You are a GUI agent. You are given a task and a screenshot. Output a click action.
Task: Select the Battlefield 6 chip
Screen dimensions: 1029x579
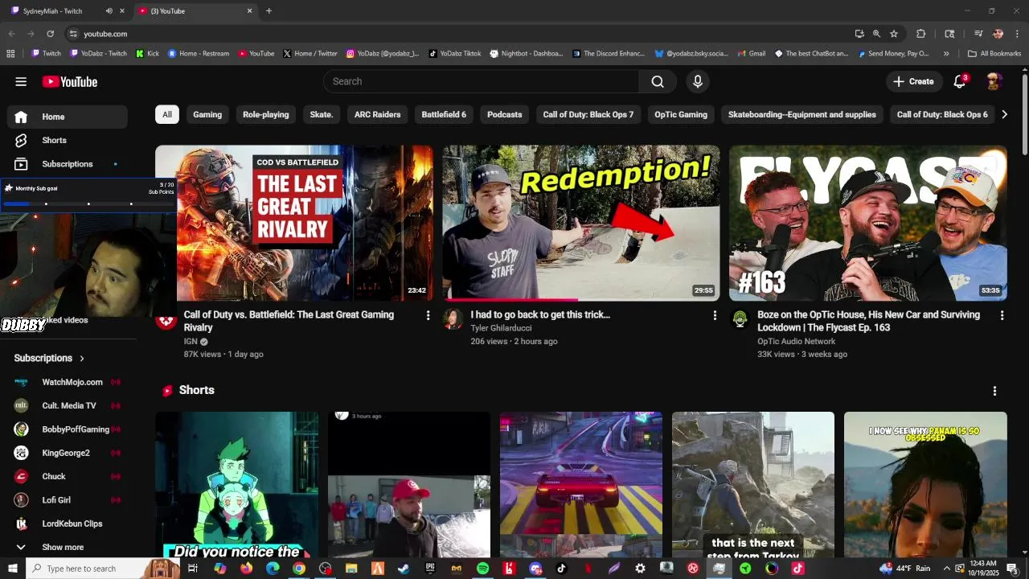[x=444, y=114]
